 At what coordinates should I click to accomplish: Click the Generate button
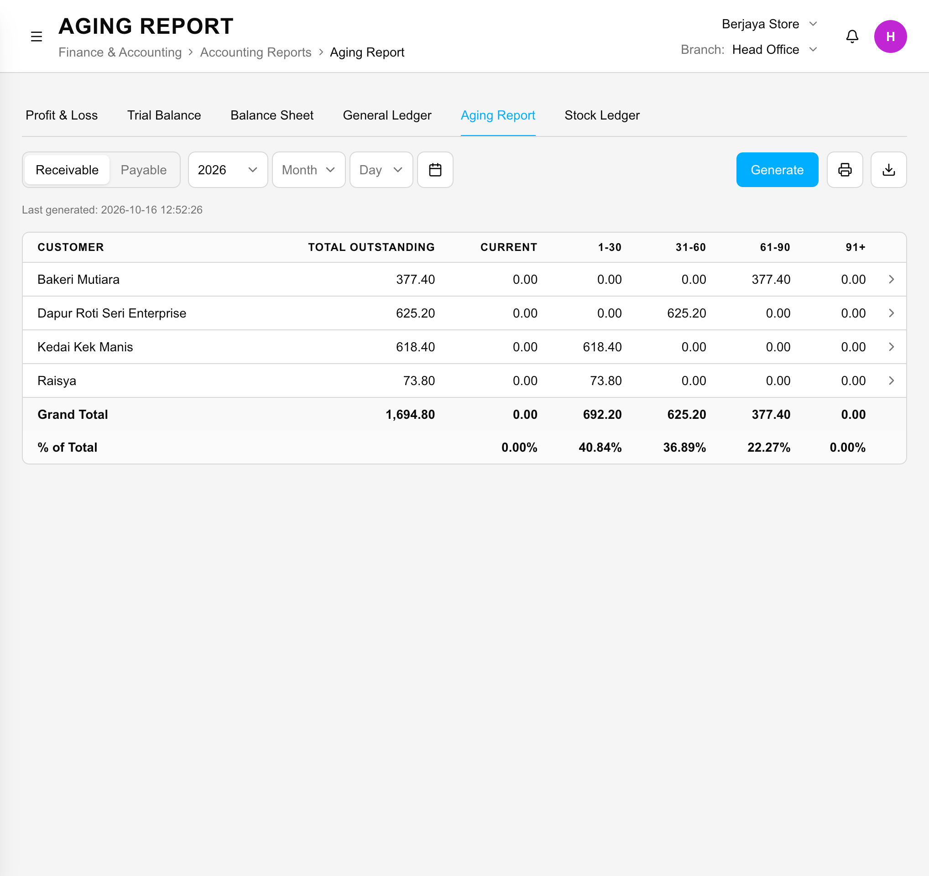coord(777,170)
